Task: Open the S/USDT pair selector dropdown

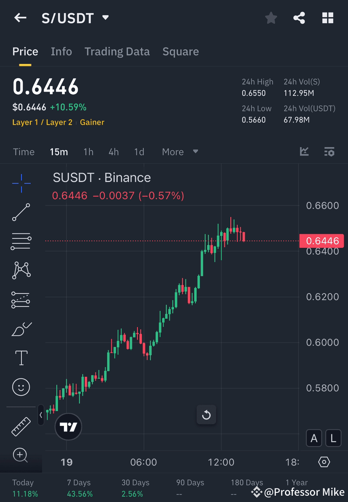Action: click(105, 18)
